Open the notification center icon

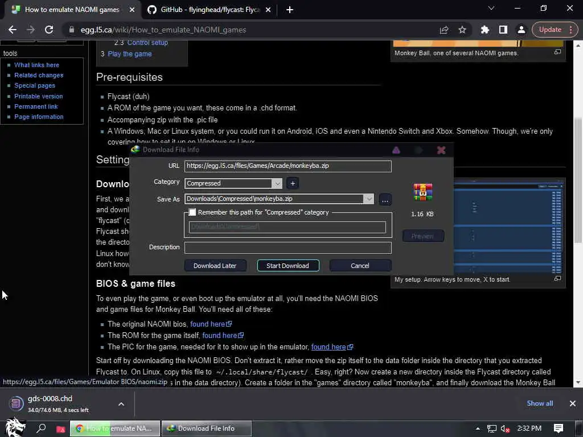coord(559,429)
